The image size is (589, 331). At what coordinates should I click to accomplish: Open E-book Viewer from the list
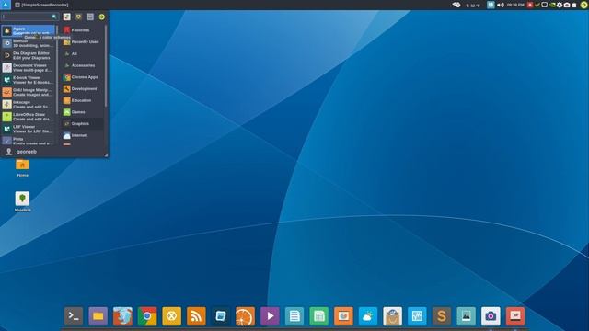click(29, 80)
